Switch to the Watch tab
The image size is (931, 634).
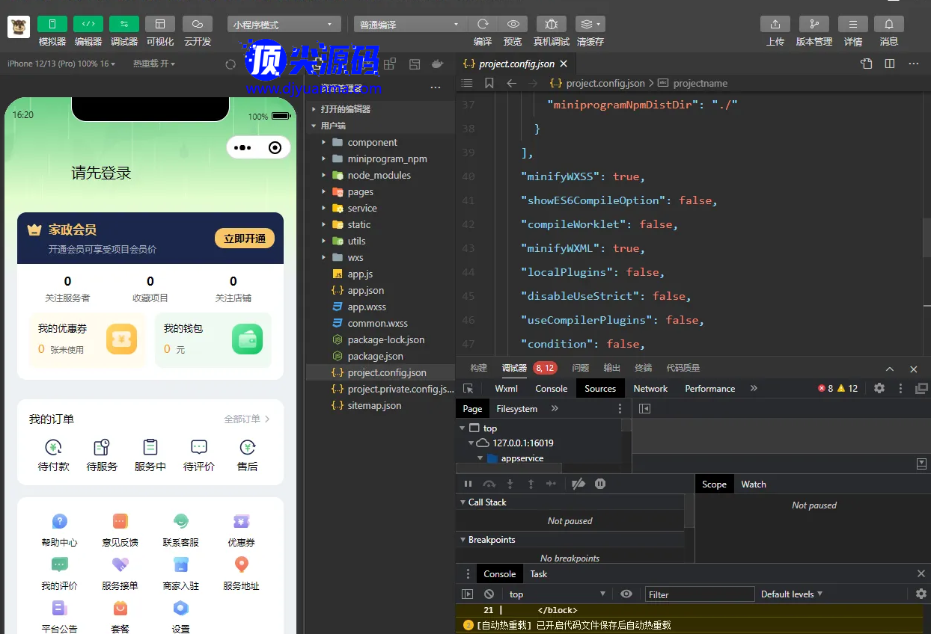pyautogui.click(x=753, y=484)
